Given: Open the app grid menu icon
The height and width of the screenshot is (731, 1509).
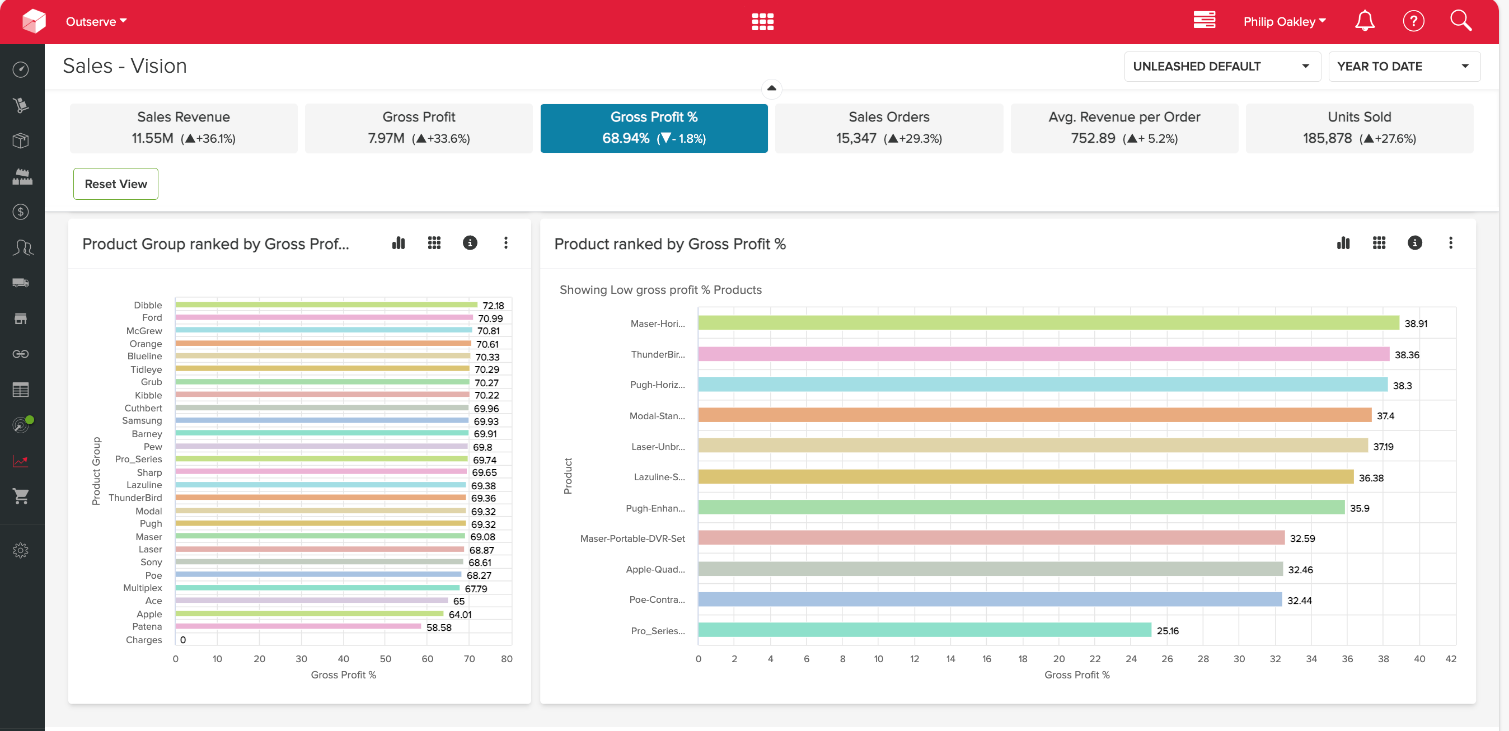Looking at the screenshot, I should (762, 22).
